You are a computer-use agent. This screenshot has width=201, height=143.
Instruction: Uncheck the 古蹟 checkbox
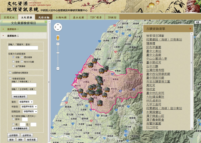[x=13, y=57]
